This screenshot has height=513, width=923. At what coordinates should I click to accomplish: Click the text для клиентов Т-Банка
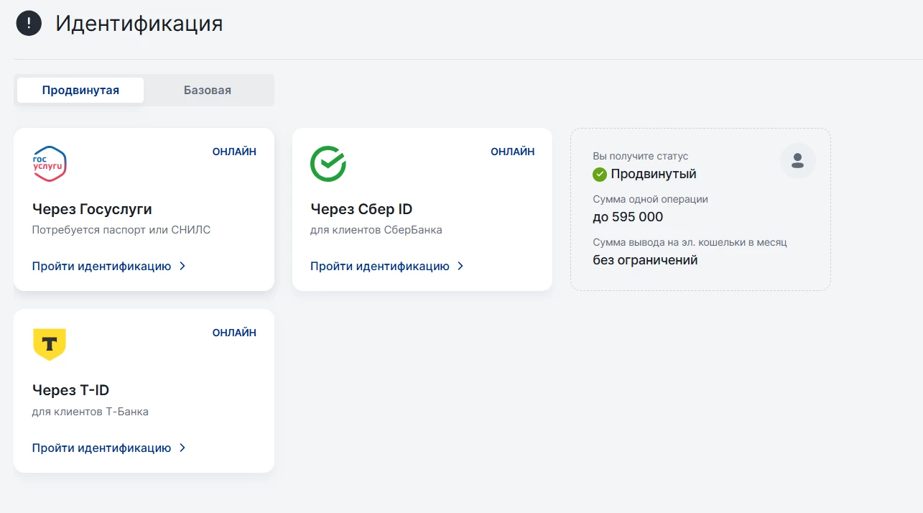pyautogui.click(x=91, y=412)
